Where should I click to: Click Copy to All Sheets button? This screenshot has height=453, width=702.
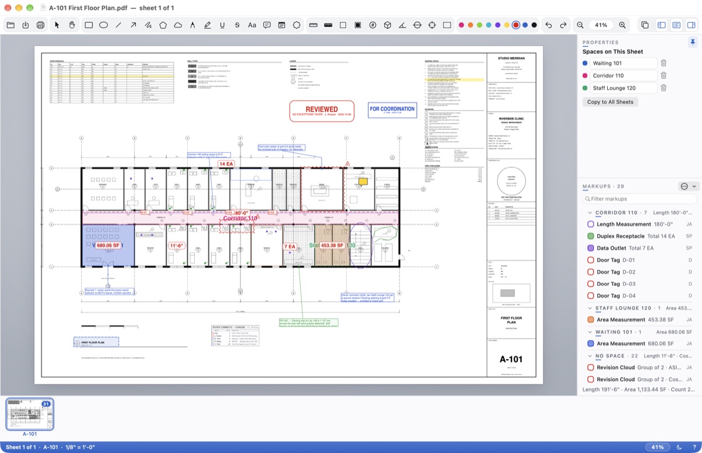point(610,102)
